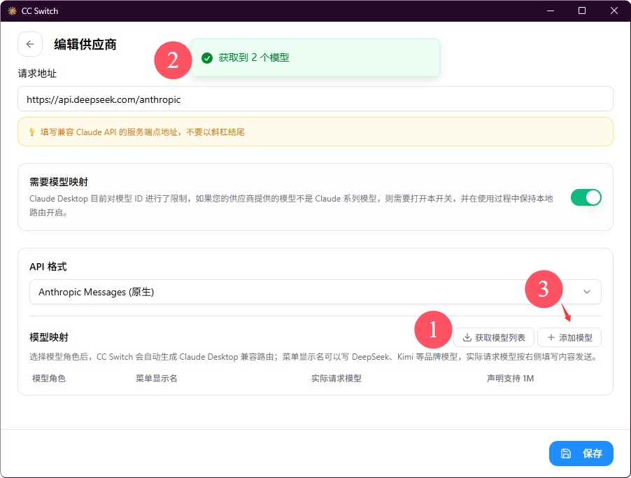Click the Claude API endpoint hint text
Viewport: 631px width, 478px height.
[143, 132]
